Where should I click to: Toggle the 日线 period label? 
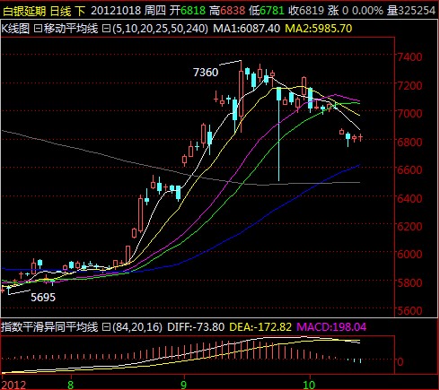61,12
